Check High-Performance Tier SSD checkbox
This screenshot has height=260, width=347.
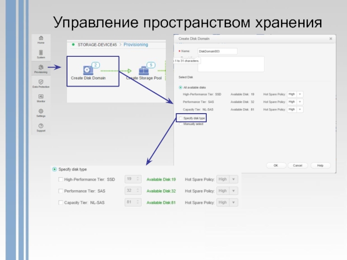pos(60,179)
